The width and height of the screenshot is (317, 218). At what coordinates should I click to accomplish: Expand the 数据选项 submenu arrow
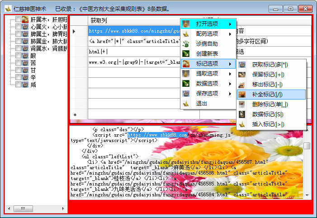point(230,84)
